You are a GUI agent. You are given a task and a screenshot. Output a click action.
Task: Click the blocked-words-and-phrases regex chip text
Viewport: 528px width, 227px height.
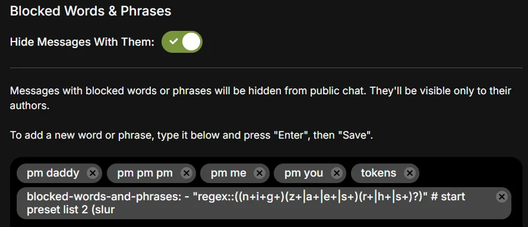(246, 203)
